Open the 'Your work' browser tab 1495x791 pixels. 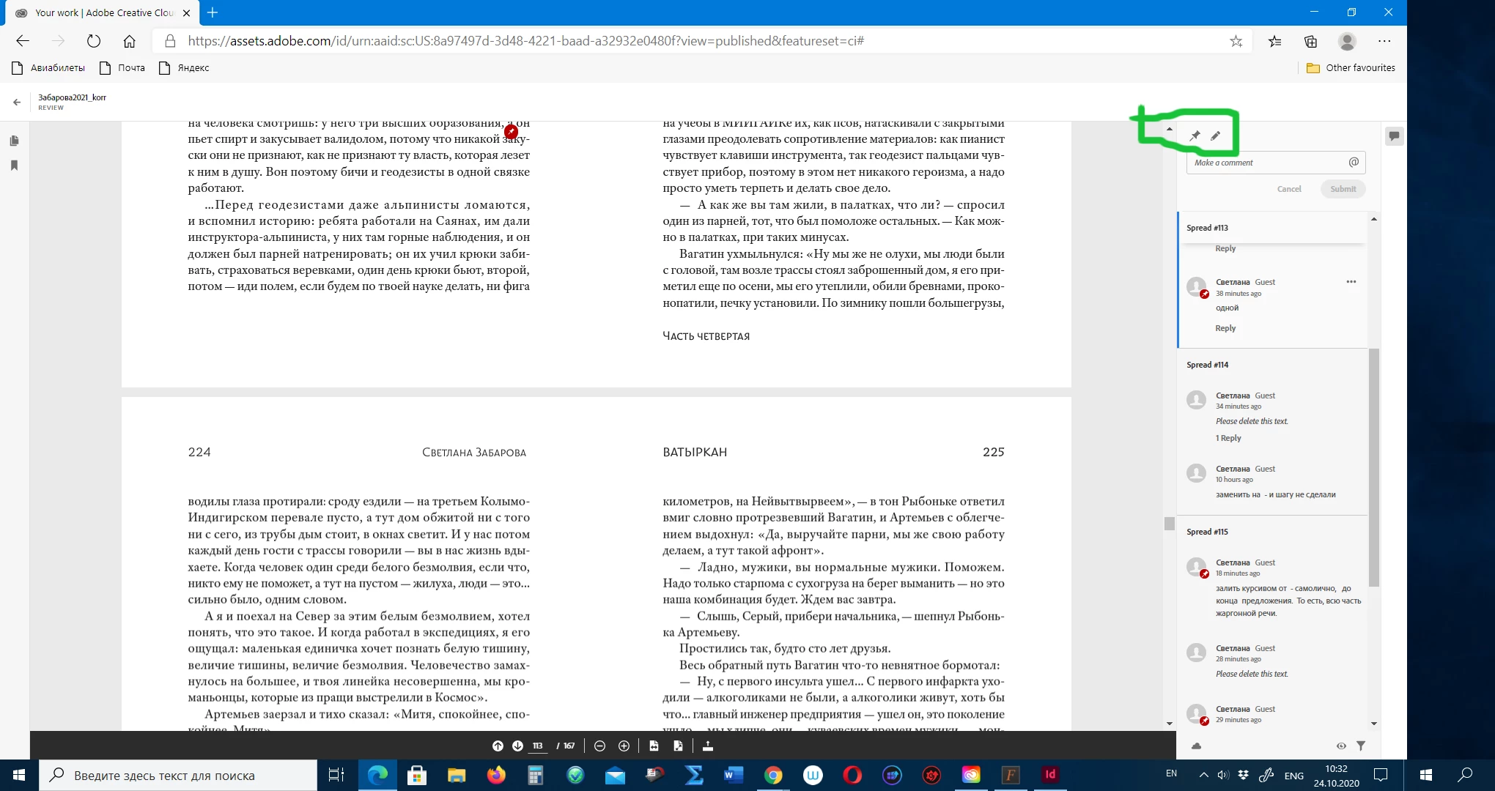[x=103, y=12]
